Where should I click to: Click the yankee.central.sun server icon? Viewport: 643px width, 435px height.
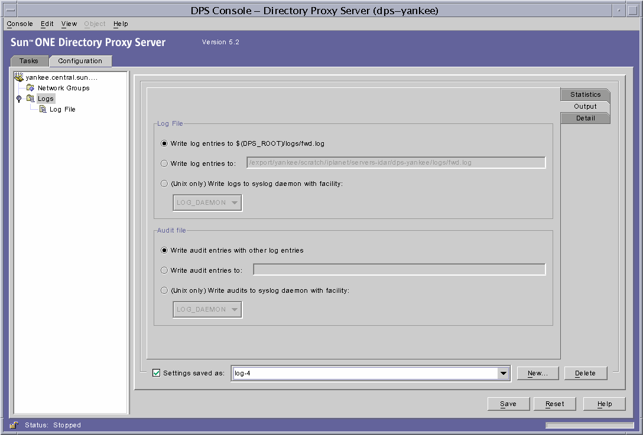point(19,77)
